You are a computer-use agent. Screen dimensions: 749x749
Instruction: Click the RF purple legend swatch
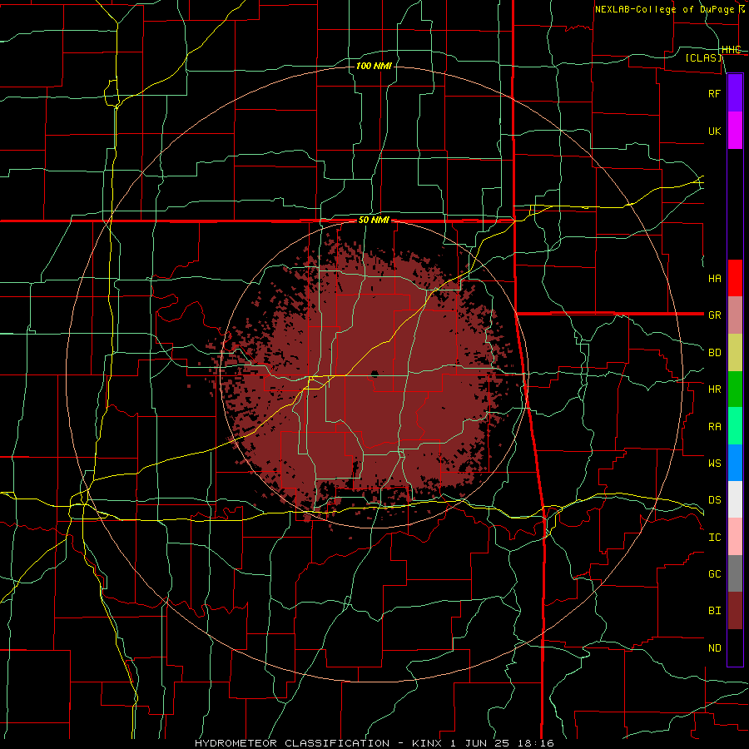pyautogui.click(x=735, y=93)
